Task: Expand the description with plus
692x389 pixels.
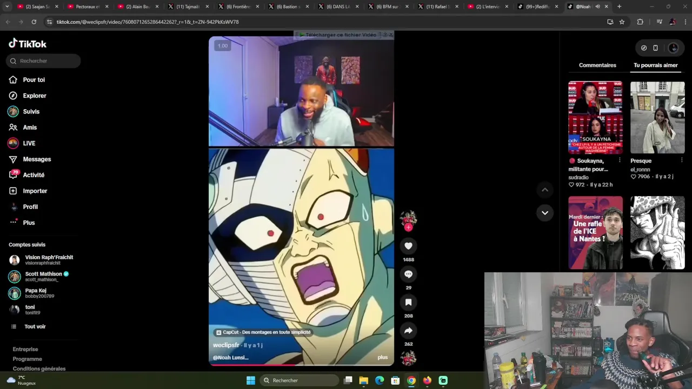Action: coord(383,358)
